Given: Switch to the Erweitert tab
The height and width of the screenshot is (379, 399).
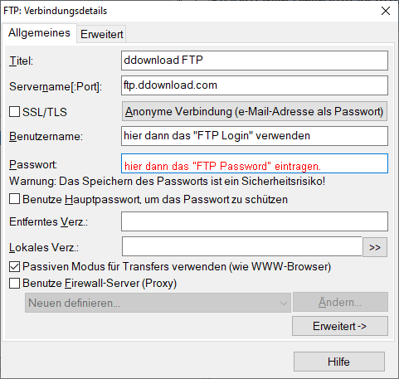Looking at the screenshot, I should (x=101, y=34).
